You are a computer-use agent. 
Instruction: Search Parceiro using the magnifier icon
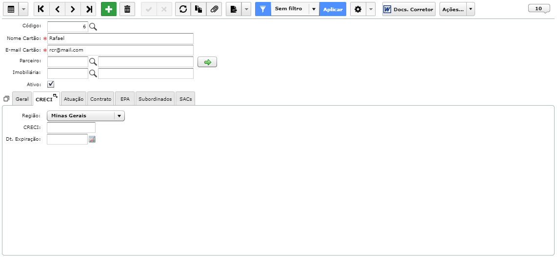point(93,62)
